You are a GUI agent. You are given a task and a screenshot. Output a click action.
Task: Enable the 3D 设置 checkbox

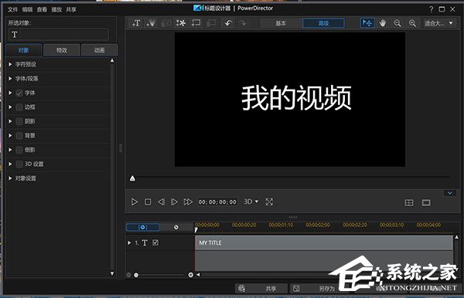pos(19,164)
